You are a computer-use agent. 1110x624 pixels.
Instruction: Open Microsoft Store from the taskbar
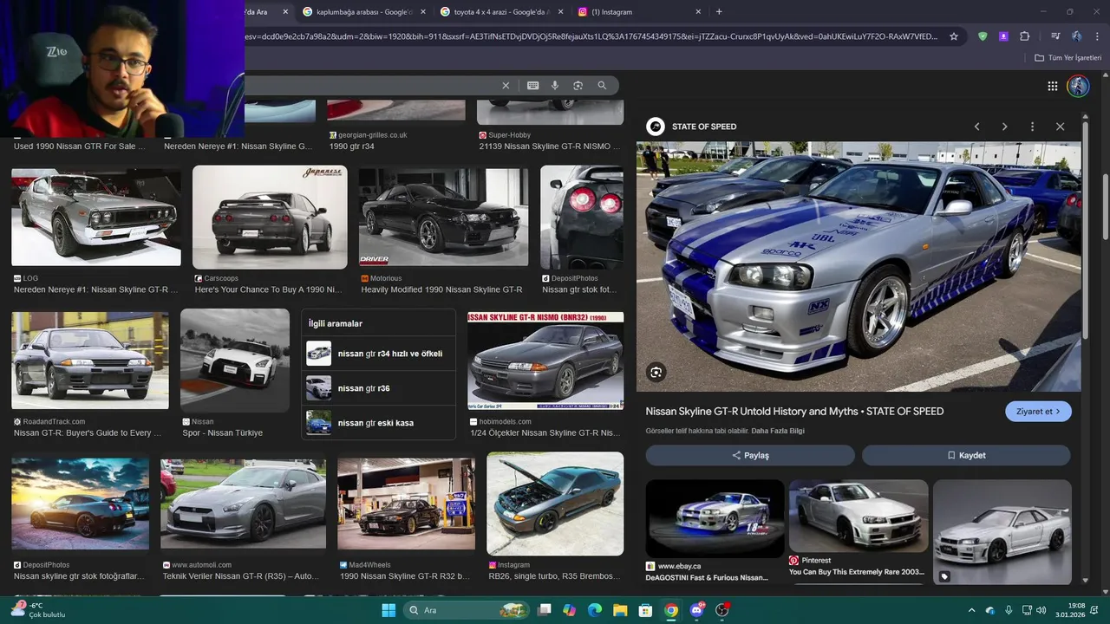646,610
